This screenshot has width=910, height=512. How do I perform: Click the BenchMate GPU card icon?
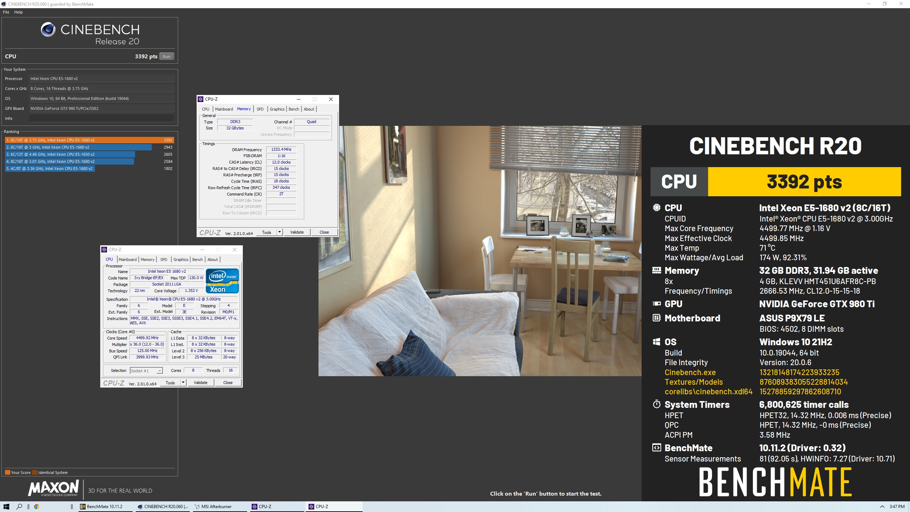(657, 304)
